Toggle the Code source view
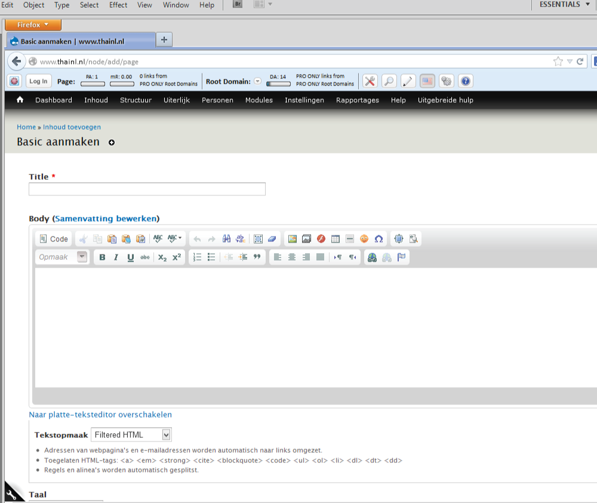 pos(54,239)
